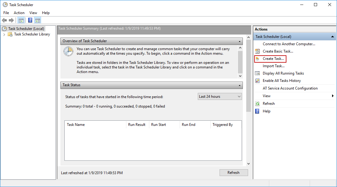The width and height of the screenshot is (337, 187).
Task: Click the Forward arrow toolbar icon
Action: 11,20
